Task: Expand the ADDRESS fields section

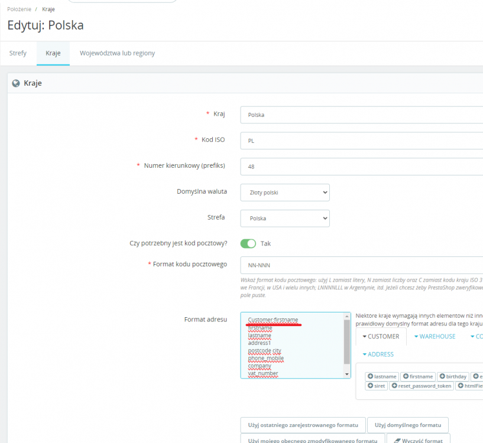Action: 377,354
